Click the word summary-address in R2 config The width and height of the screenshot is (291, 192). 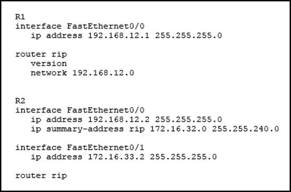click(x=85, y=129)
